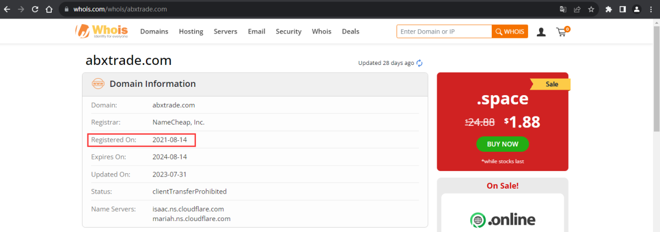Click the green BUY NOW button

coord(502,144)
